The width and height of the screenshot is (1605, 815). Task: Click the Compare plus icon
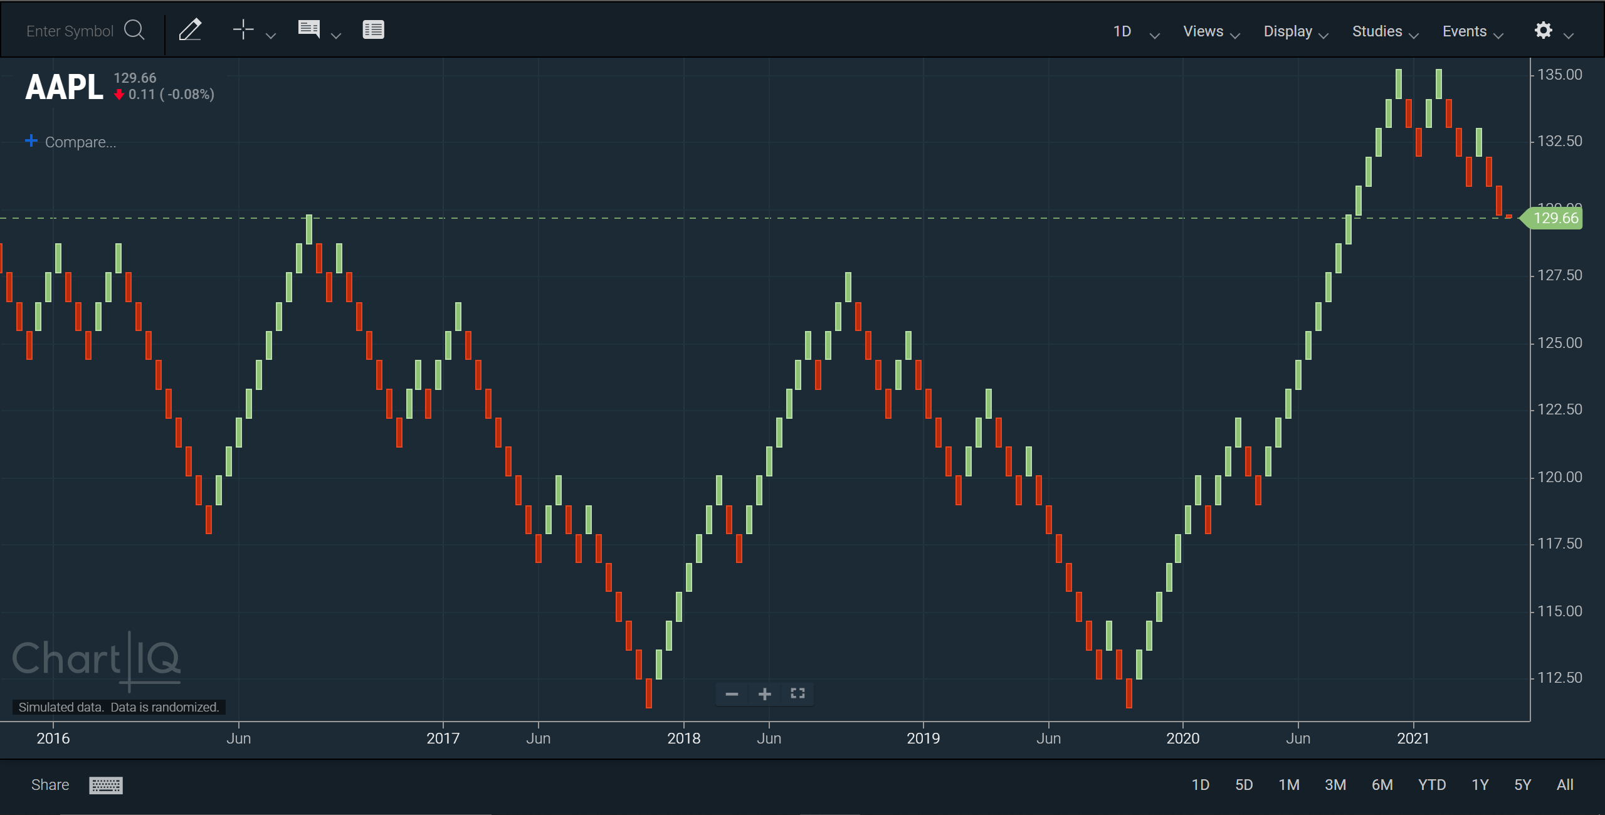31,140
